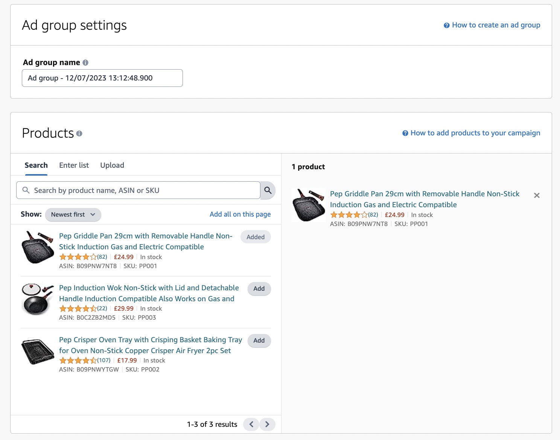Viewport: 560px width, 440px height.
Task: Click ASIN: B0C2ZB2MD5 text
Action: click(87, 317)
